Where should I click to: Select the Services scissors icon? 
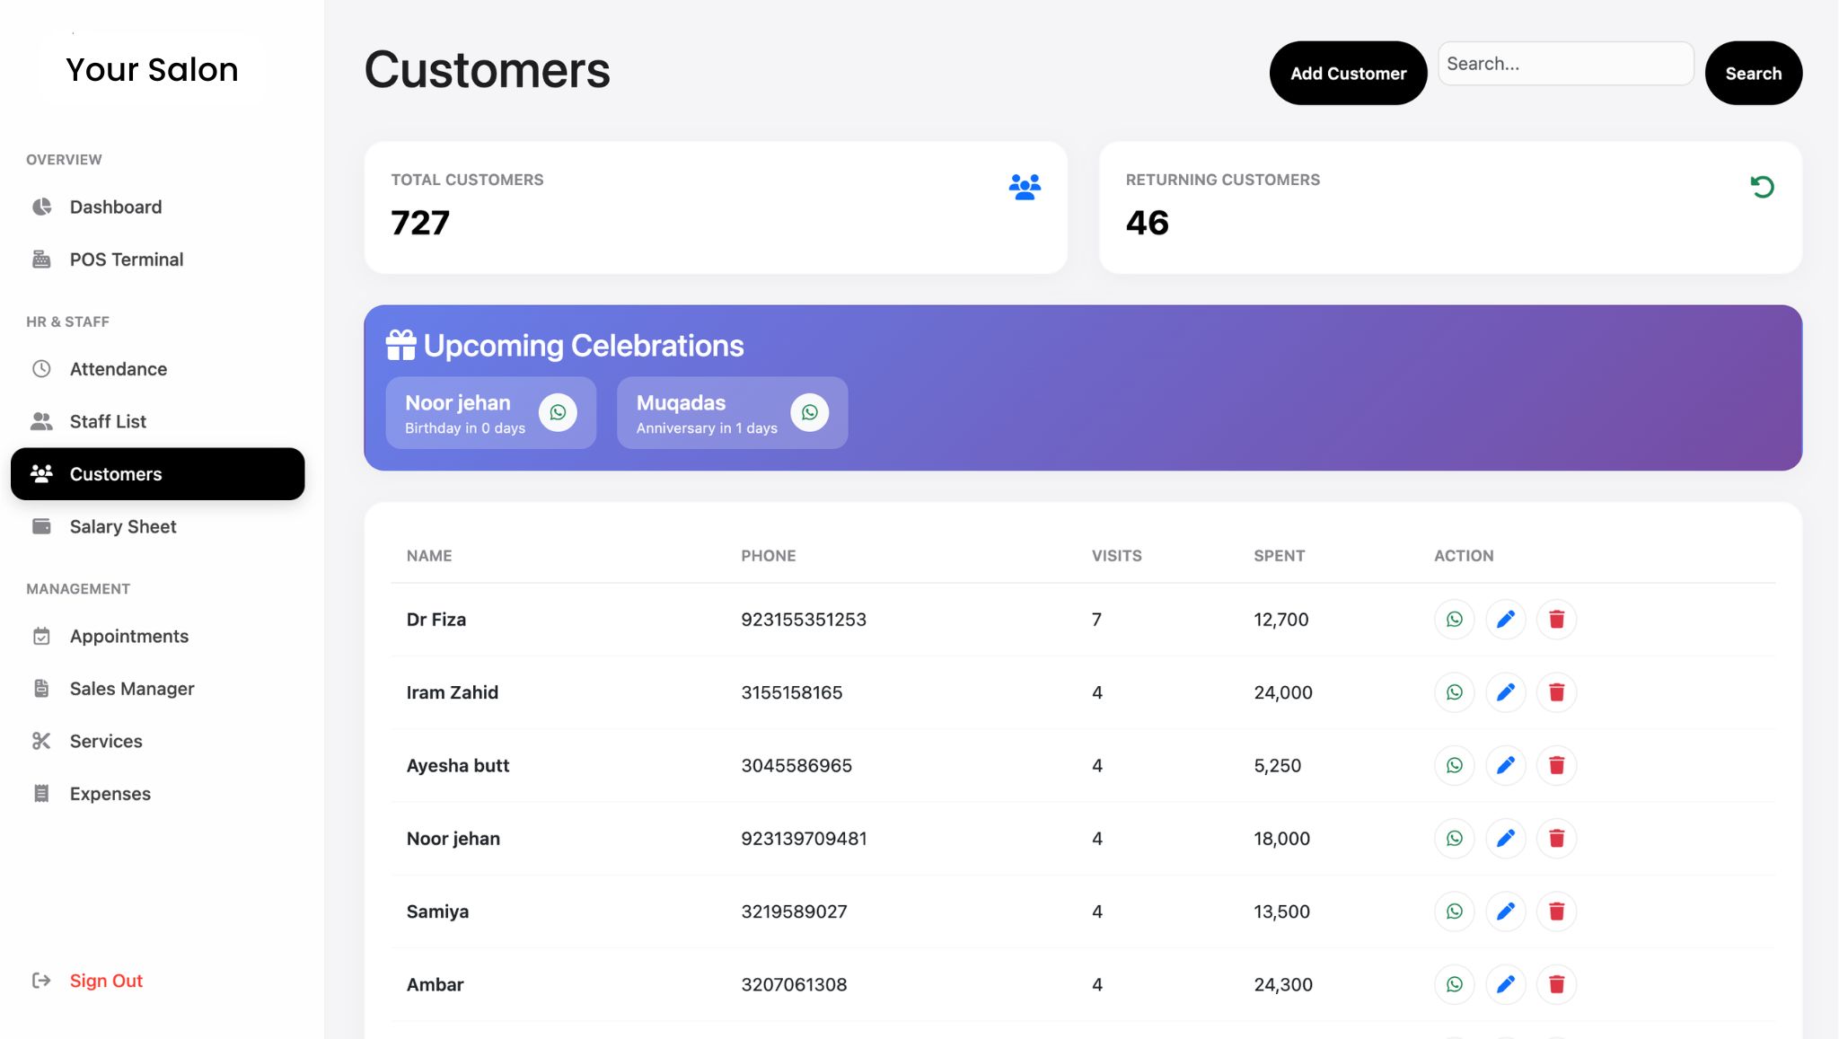click(41, 741)
